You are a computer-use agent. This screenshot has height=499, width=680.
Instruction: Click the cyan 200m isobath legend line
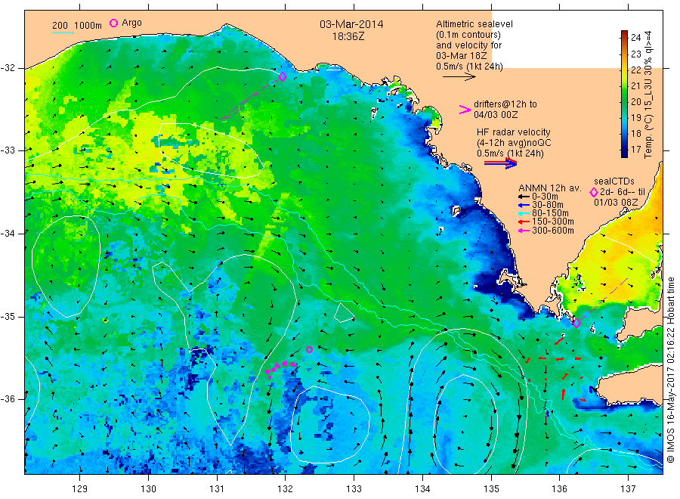63,33
